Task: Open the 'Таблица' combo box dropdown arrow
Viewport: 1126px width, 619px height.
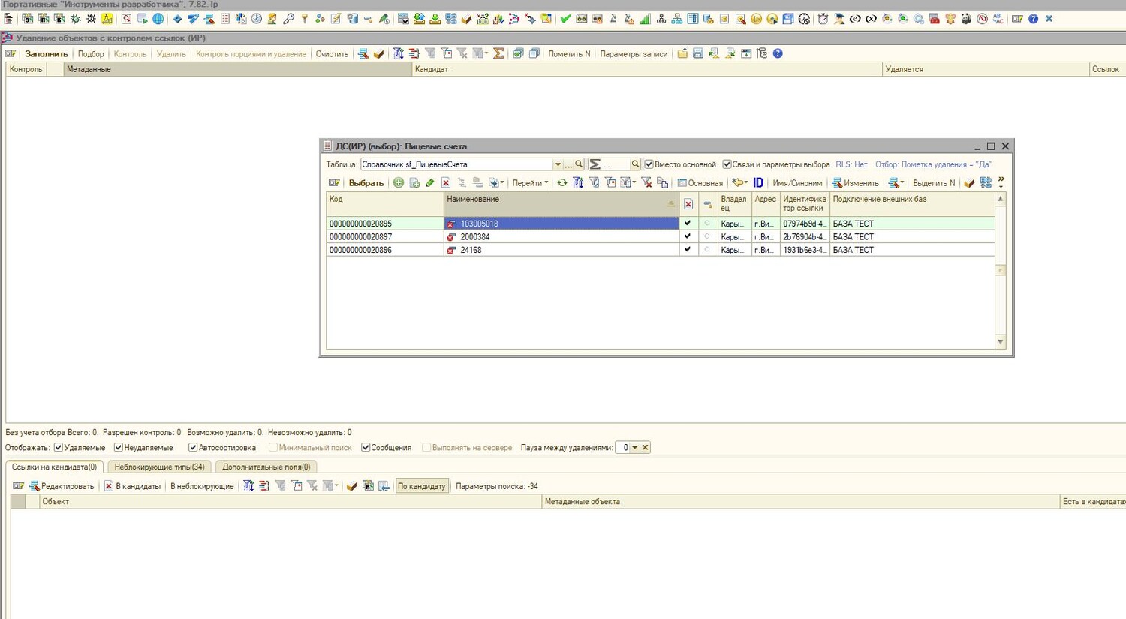Action: pos(558,164)
